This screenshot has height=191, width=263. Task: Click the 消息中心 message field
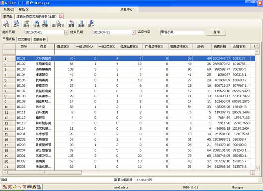click(200, 10)
